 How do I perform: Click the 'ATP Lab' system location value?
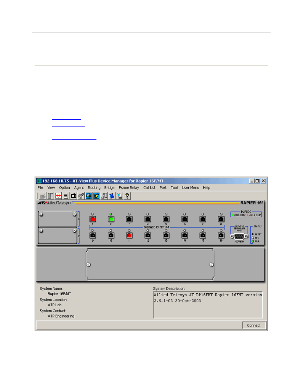55,305
